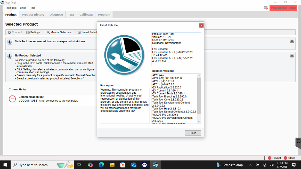This screenshot has height=169, width=301.
Task: Open the notification center icon
Action: click(x=294, y=165)
